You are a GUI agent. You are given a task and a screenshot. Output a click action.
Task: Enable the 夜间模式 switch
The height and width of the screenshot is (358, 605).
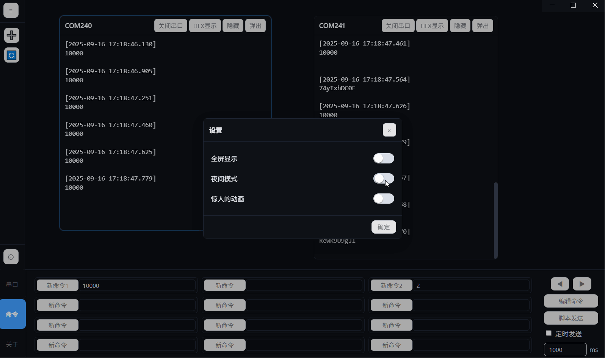(x=383, y=179)
